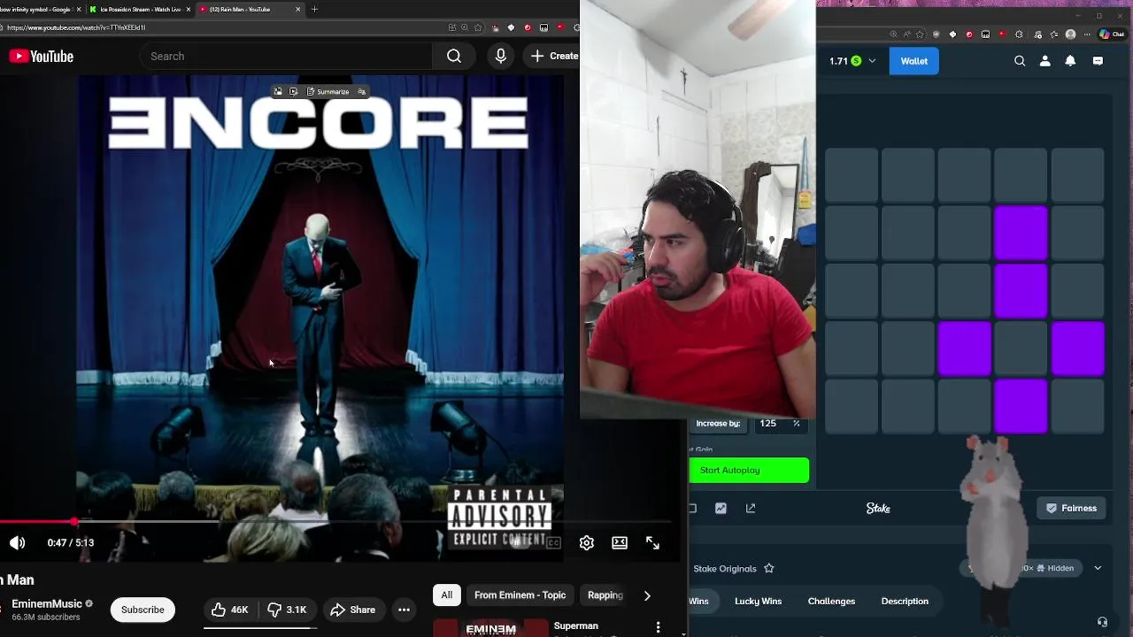Open the Superman suggested video thumbnail
Viewport: 1133px width, 637px height.
(x=490, y=628)
